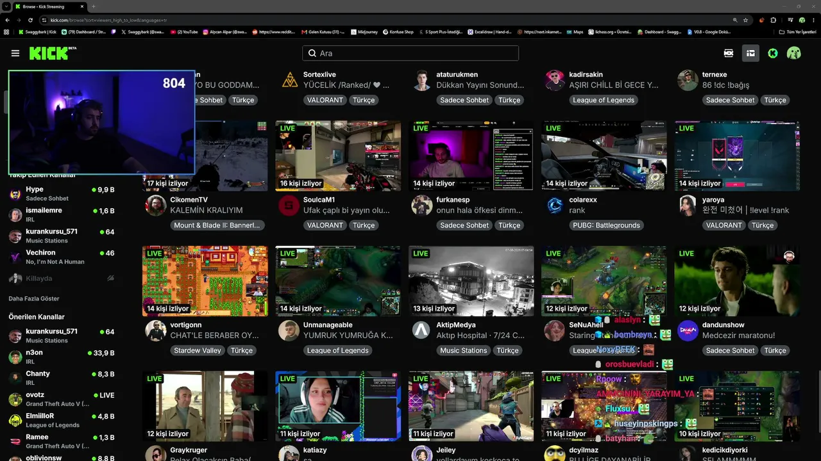The image size is (821, 461).
Task: Open the Kick drops/store icon in header
Action: pos(729,53)
